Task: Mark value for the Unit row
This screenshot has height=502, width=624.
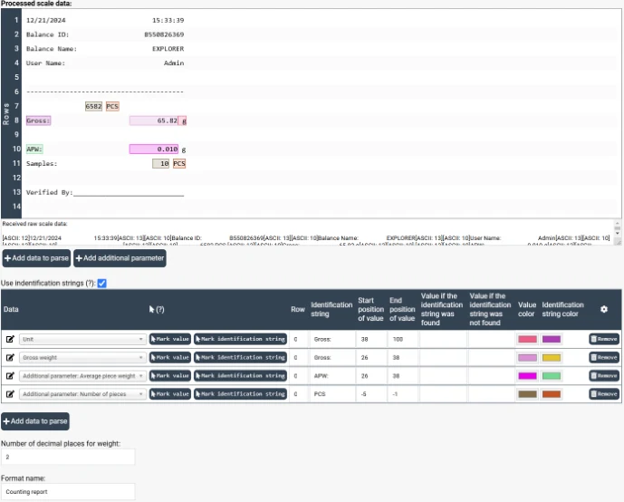Action: click(170, 339)
